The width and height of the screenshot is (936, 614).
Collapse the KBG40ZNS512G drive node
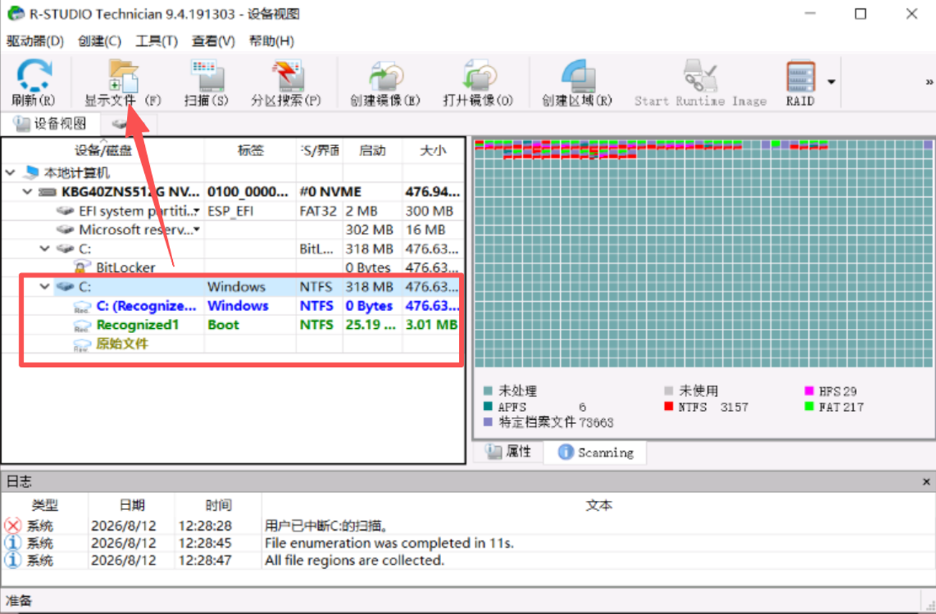coord(28,192)
